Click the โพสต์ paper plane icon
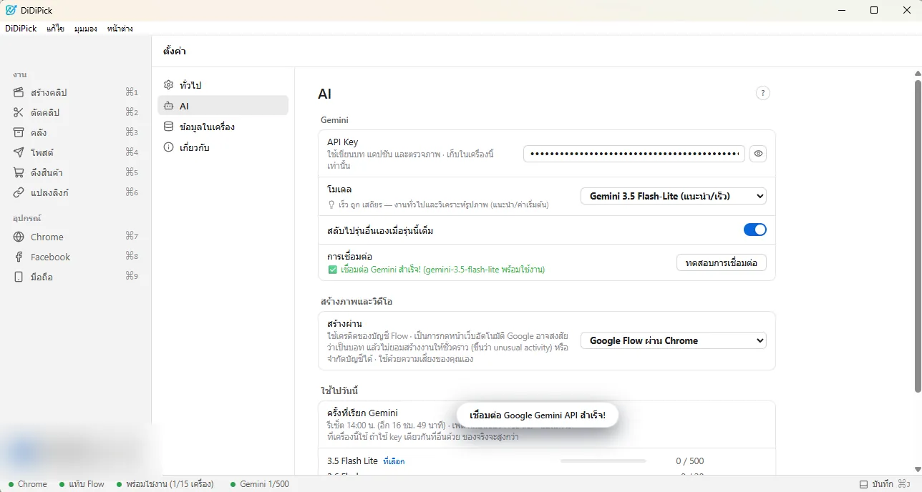Screen dimensions: 922x492 tap(19, 152)
